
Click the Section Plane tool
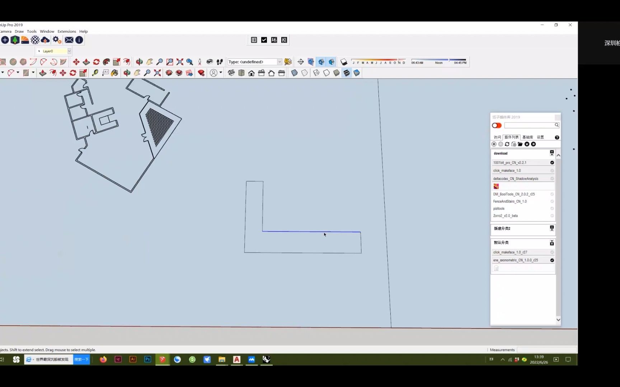pyautogui.click(x=301, y=62)
